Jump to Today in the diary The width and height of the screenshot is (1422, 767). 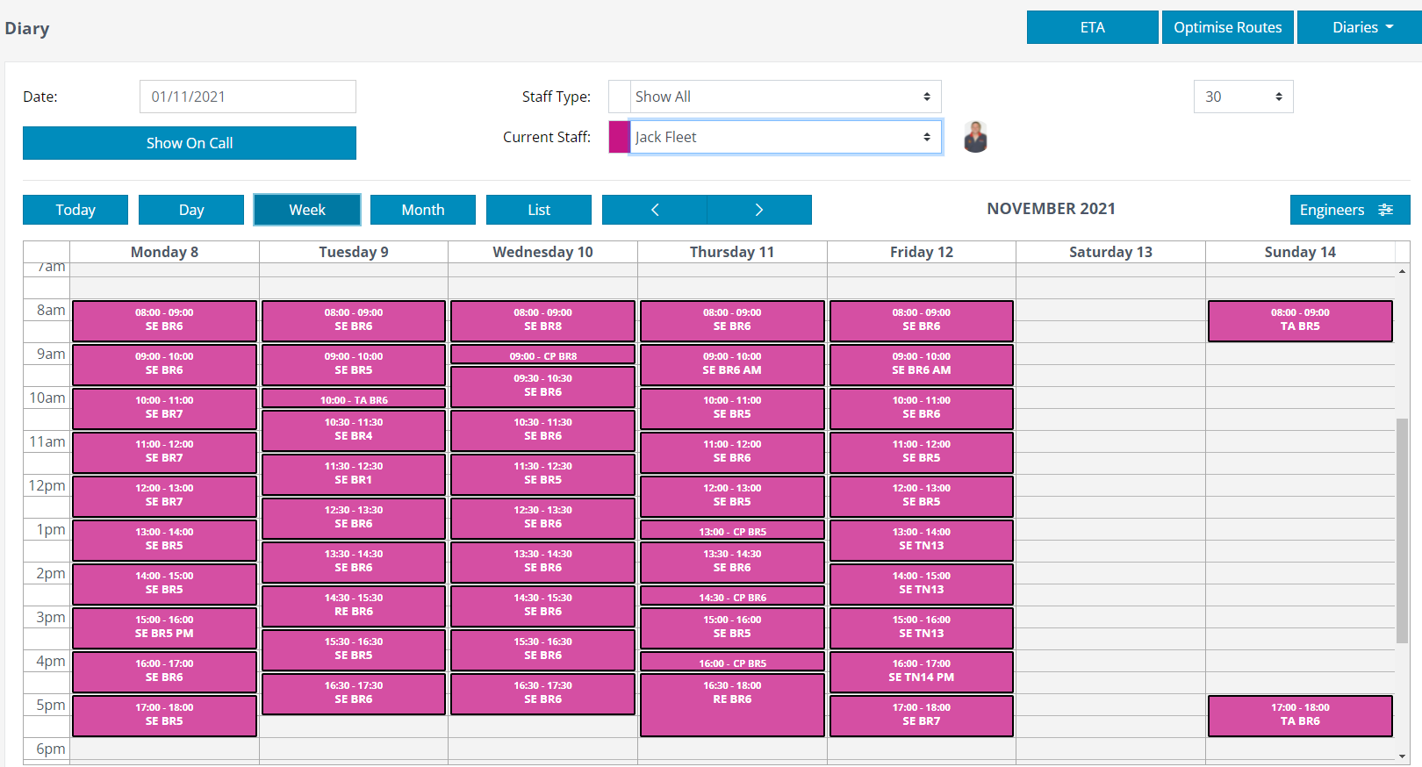[x=75, y=210]
